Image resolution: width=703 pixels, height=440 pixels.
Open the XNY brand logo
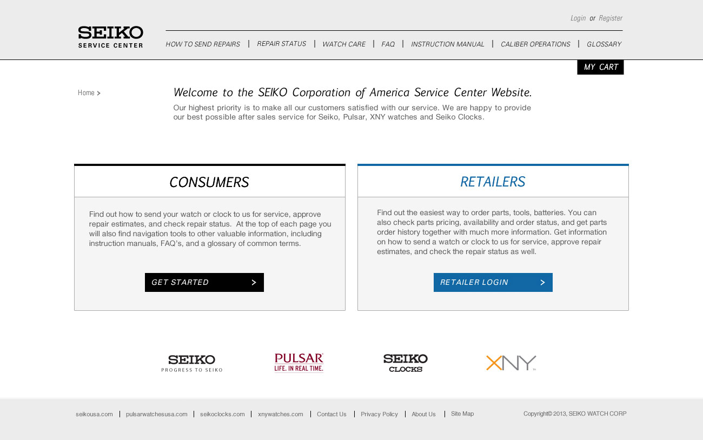tap(511, 363)
